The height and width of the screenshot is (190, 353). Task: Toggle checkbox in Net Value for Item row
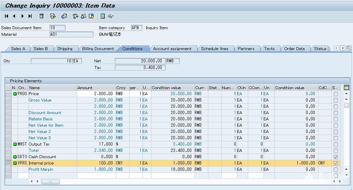[x=336, y=125]
